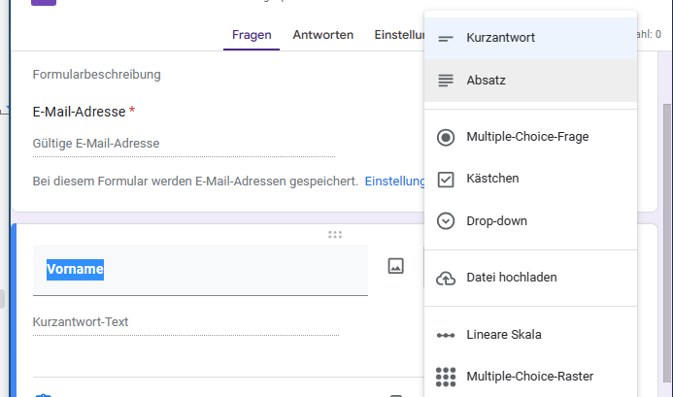The image size is (673, 397).
Task: Select the Multiple-Choice-Frage radio button icon
Action: coord(446,137)
